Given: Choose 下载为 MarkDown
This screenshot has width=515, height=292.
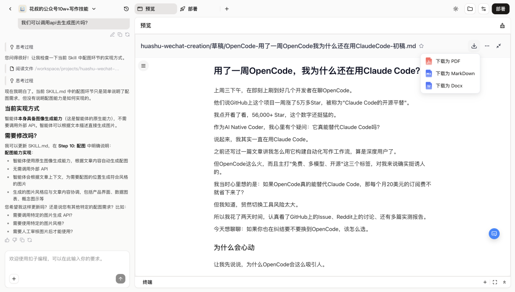Looking at the screenshot, I should pos(450,73).
